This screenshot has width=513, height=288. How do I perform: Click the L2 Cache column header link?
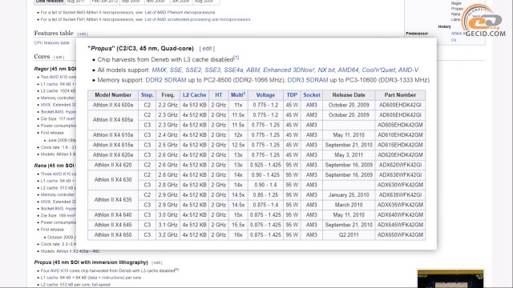(194, 95)
